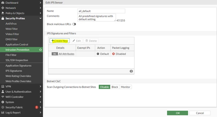Click inside the Comments text area
Screen dimensions: 217x117
point(97,18)
